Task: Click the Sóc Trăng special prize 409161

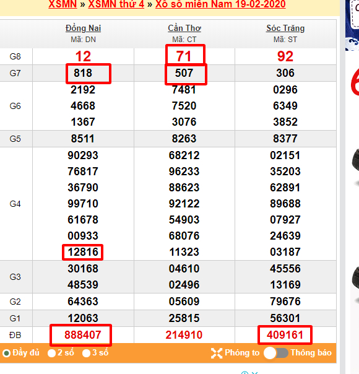Action: click(x=285, y=335)
